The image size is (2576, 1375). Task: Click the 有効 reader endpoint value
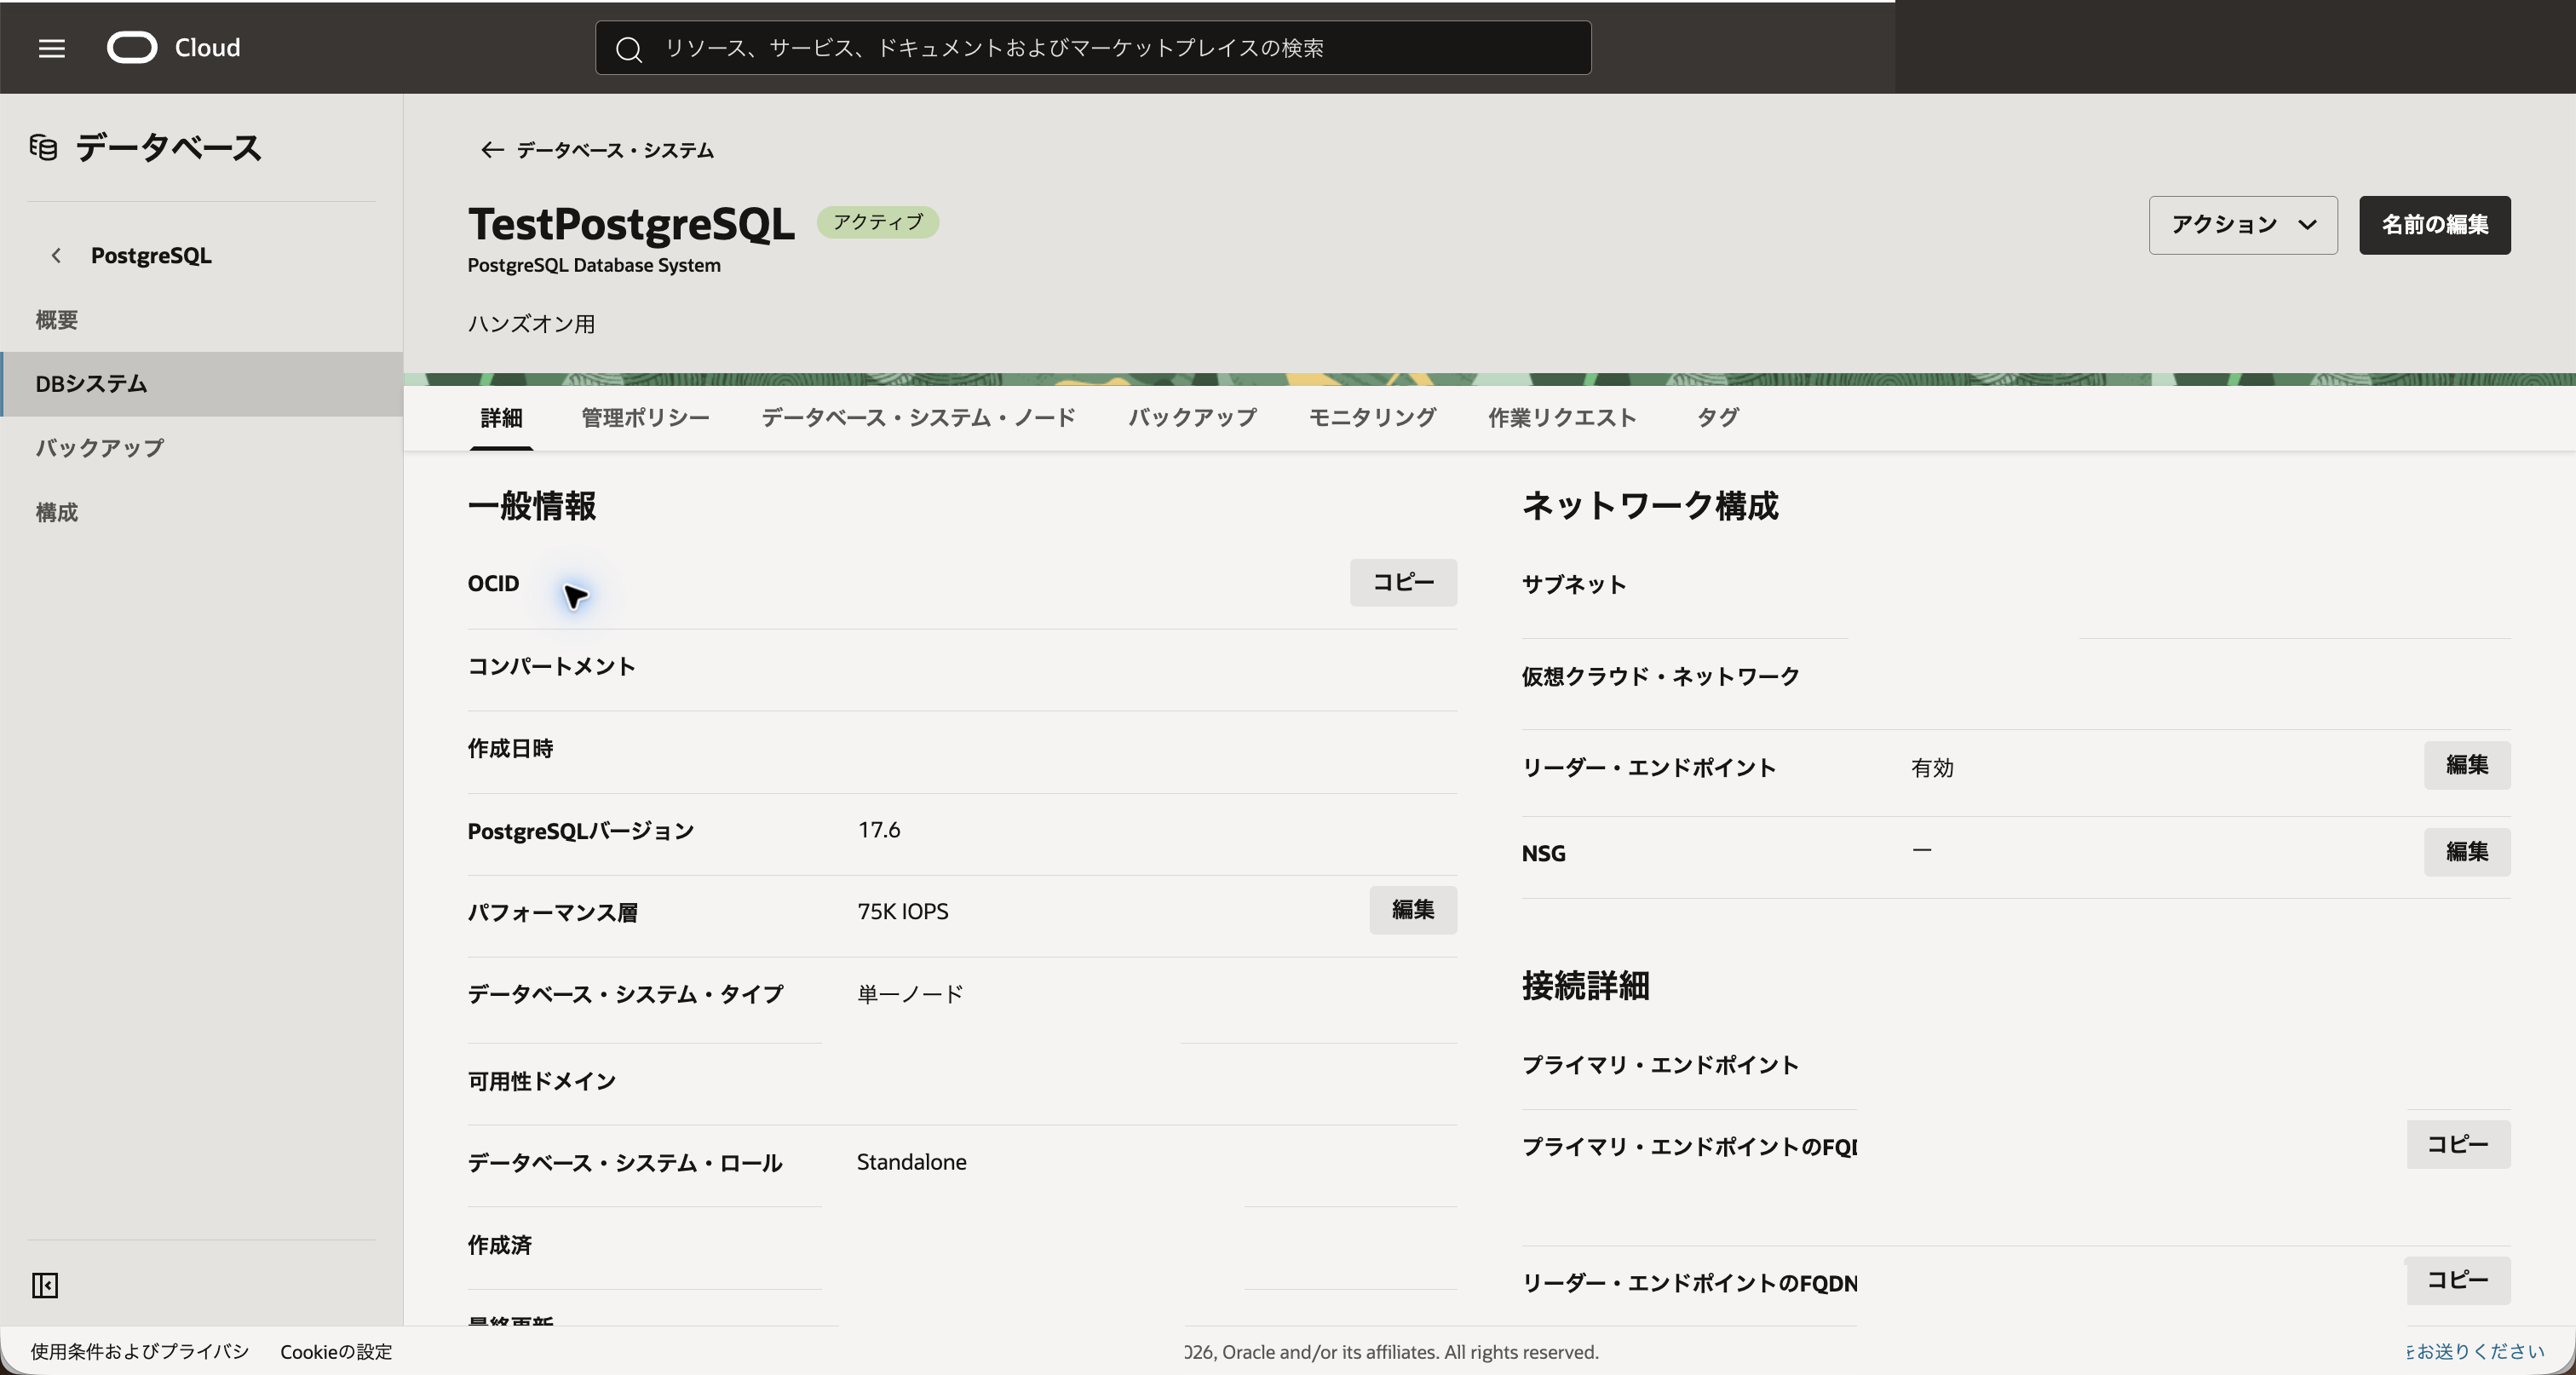pos(1932,768)
